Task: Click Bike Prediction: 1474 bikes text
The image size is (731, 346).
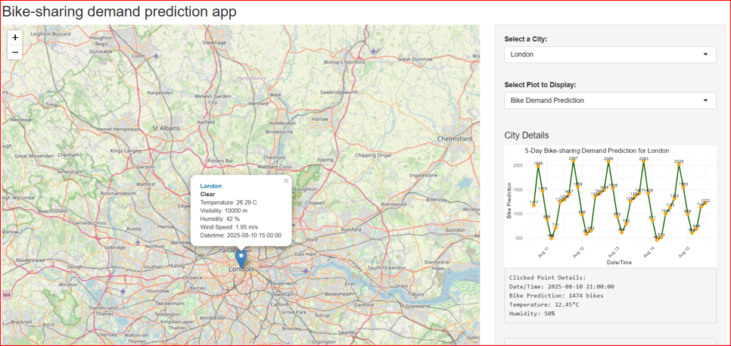Action: [x=556, y=295]
